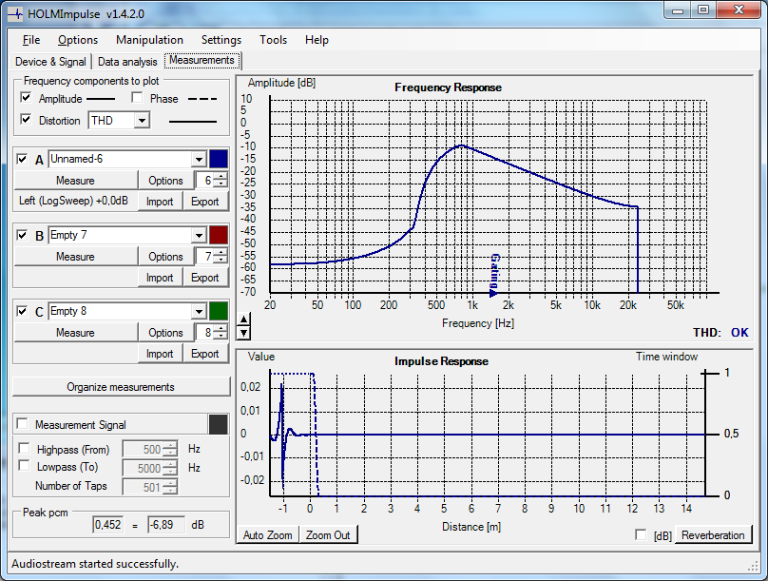This screenshot has height=581, width=768.
Task: Click the Peak pcm -6,89 dB field
Action: (x=166, y=525)
